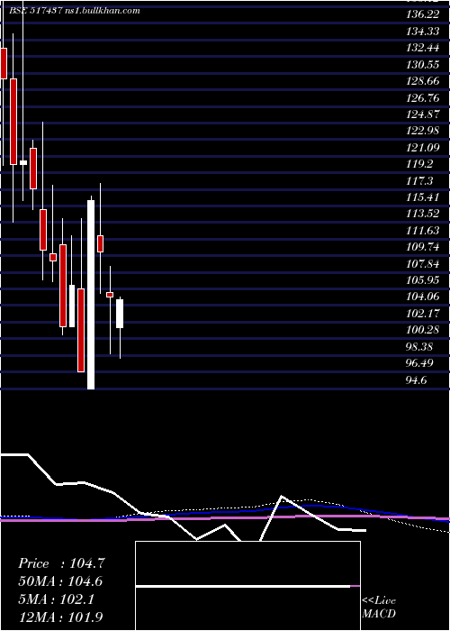Click the 107.84 price axis label
This screenshot has height=631, width=450.
(x=422, y=263)
